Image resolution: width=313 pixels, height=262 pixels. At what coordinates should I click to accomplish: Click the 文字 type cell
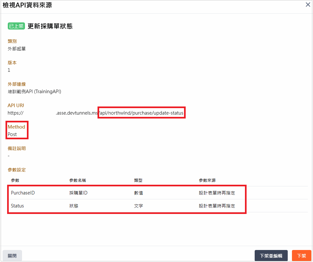coord(139,206)
